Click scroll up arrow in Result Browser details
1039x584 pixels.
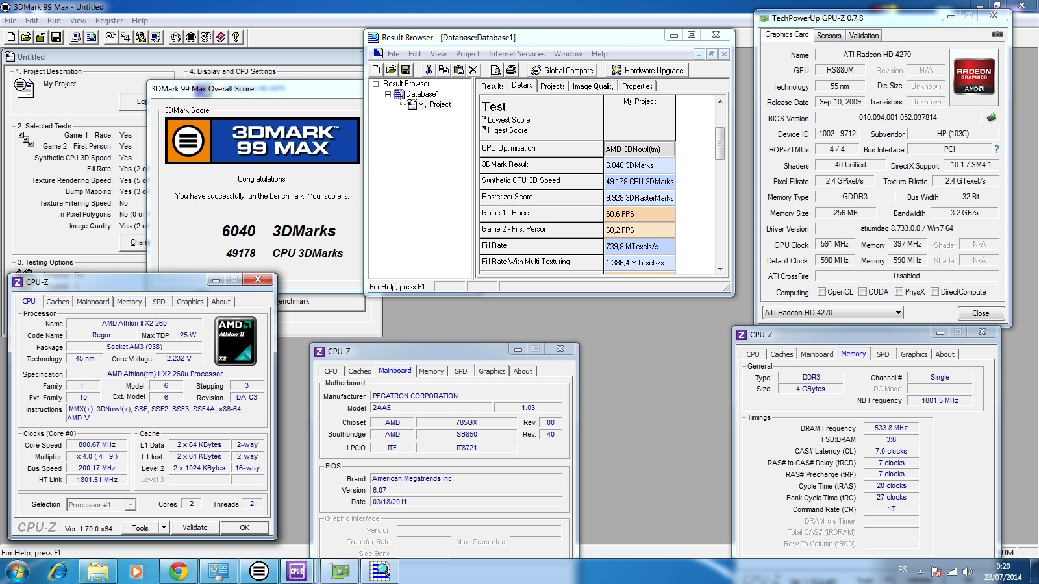pos(720,101)
